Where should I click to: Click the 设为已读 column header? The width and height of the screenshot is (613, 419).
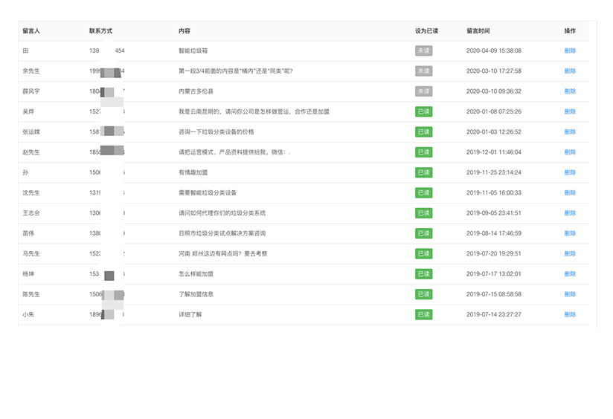coord(426,31)
